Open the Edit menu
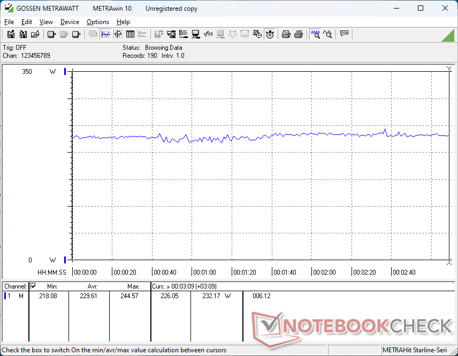458x356 pixels. tap(27, 22)
